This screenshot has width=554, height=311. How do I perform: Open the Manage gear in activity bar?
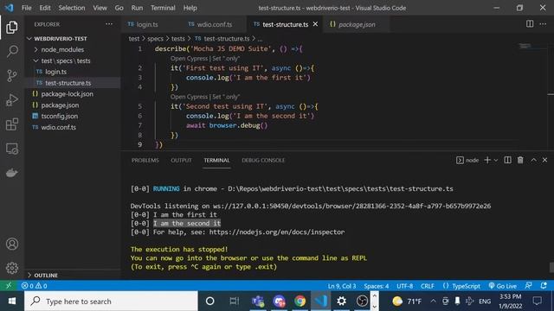[11, 268]
